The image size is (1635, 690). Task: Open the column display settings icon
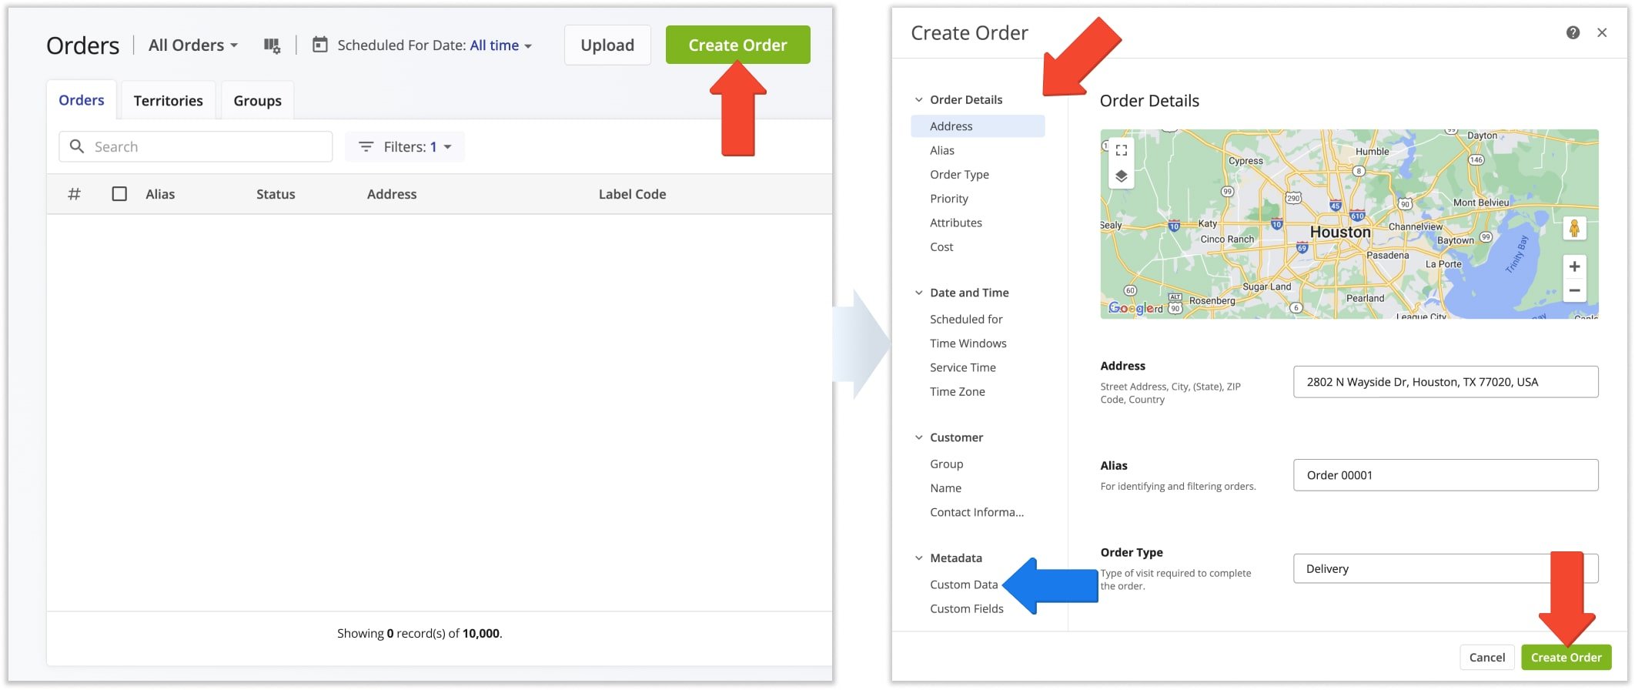272,45
